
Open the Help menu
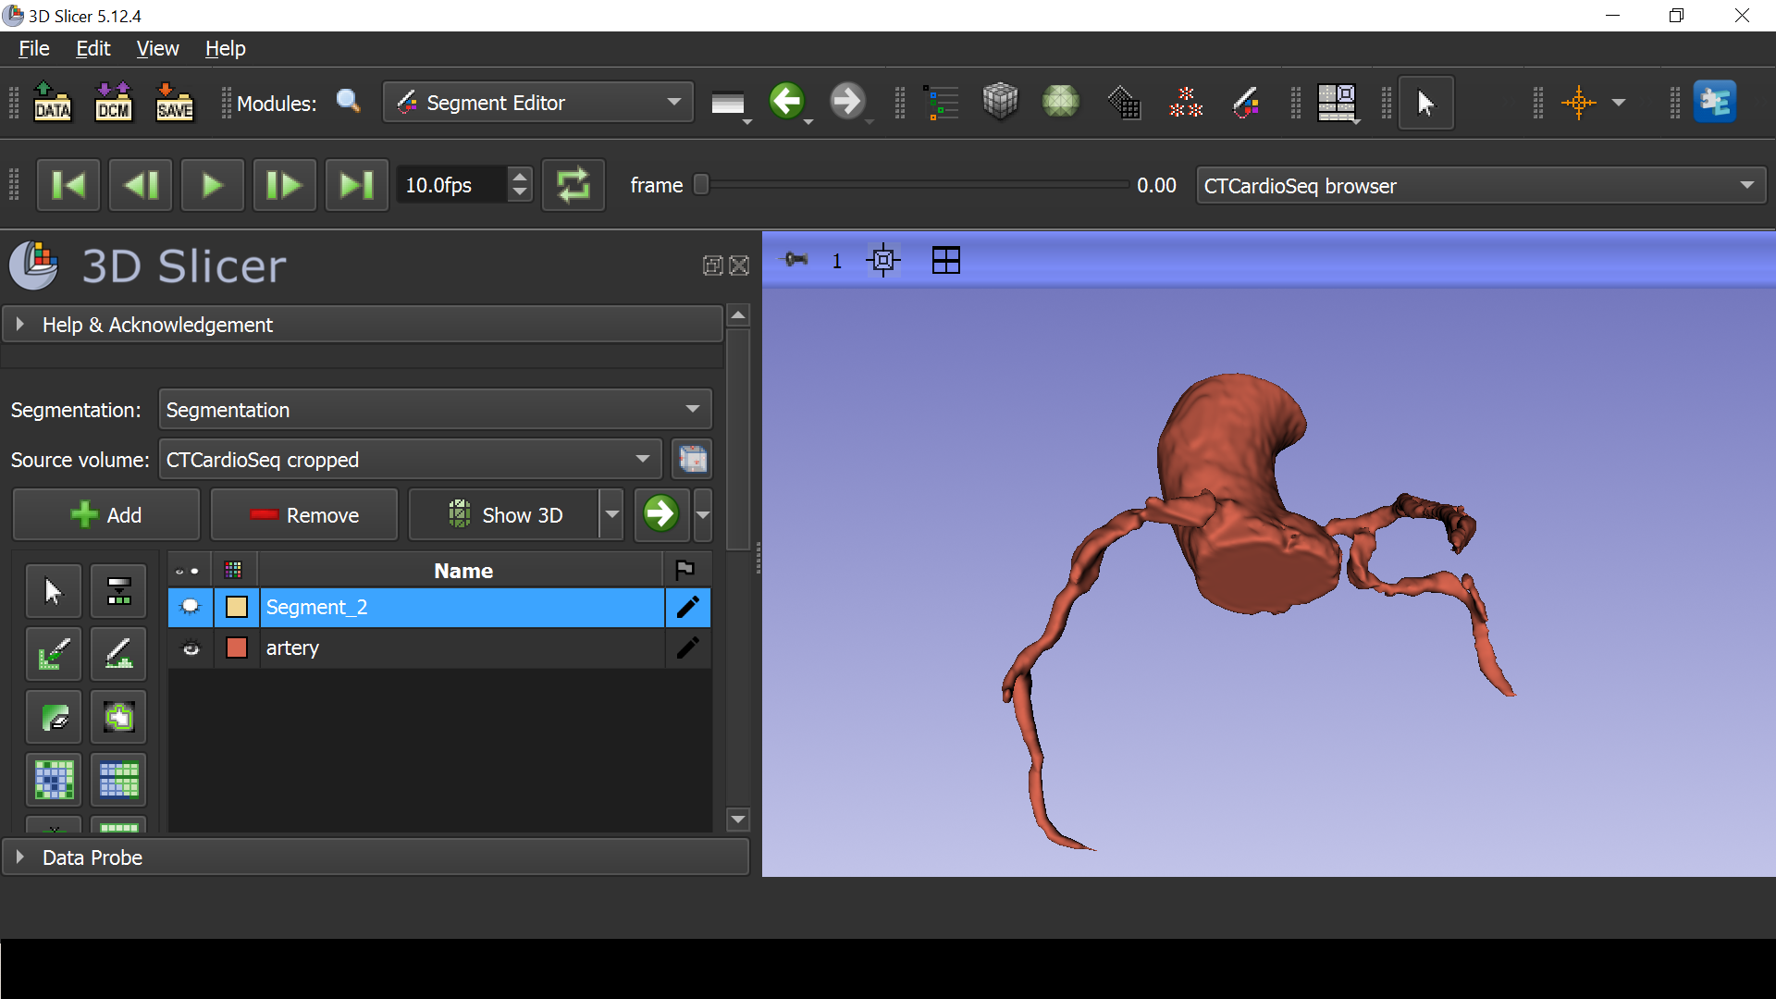(225, 49)
